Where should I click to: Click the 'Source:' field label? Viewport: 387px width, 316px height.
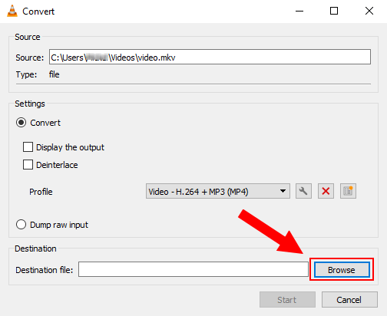[x=30, y=58]
